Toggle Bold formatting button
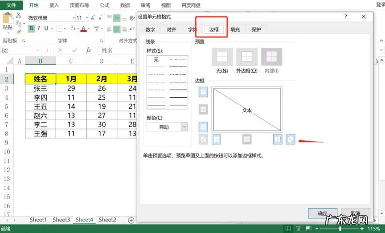Viewport: 385px width, 233px height. [x=31, y=29]
